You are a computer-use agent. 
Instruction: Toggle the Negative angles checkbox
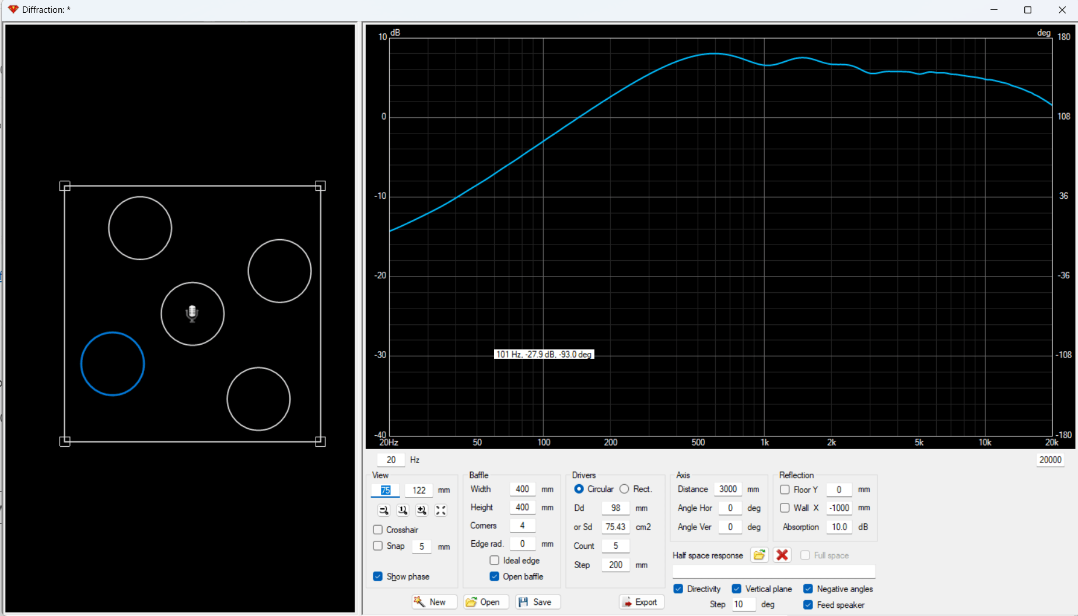(808, 589)
